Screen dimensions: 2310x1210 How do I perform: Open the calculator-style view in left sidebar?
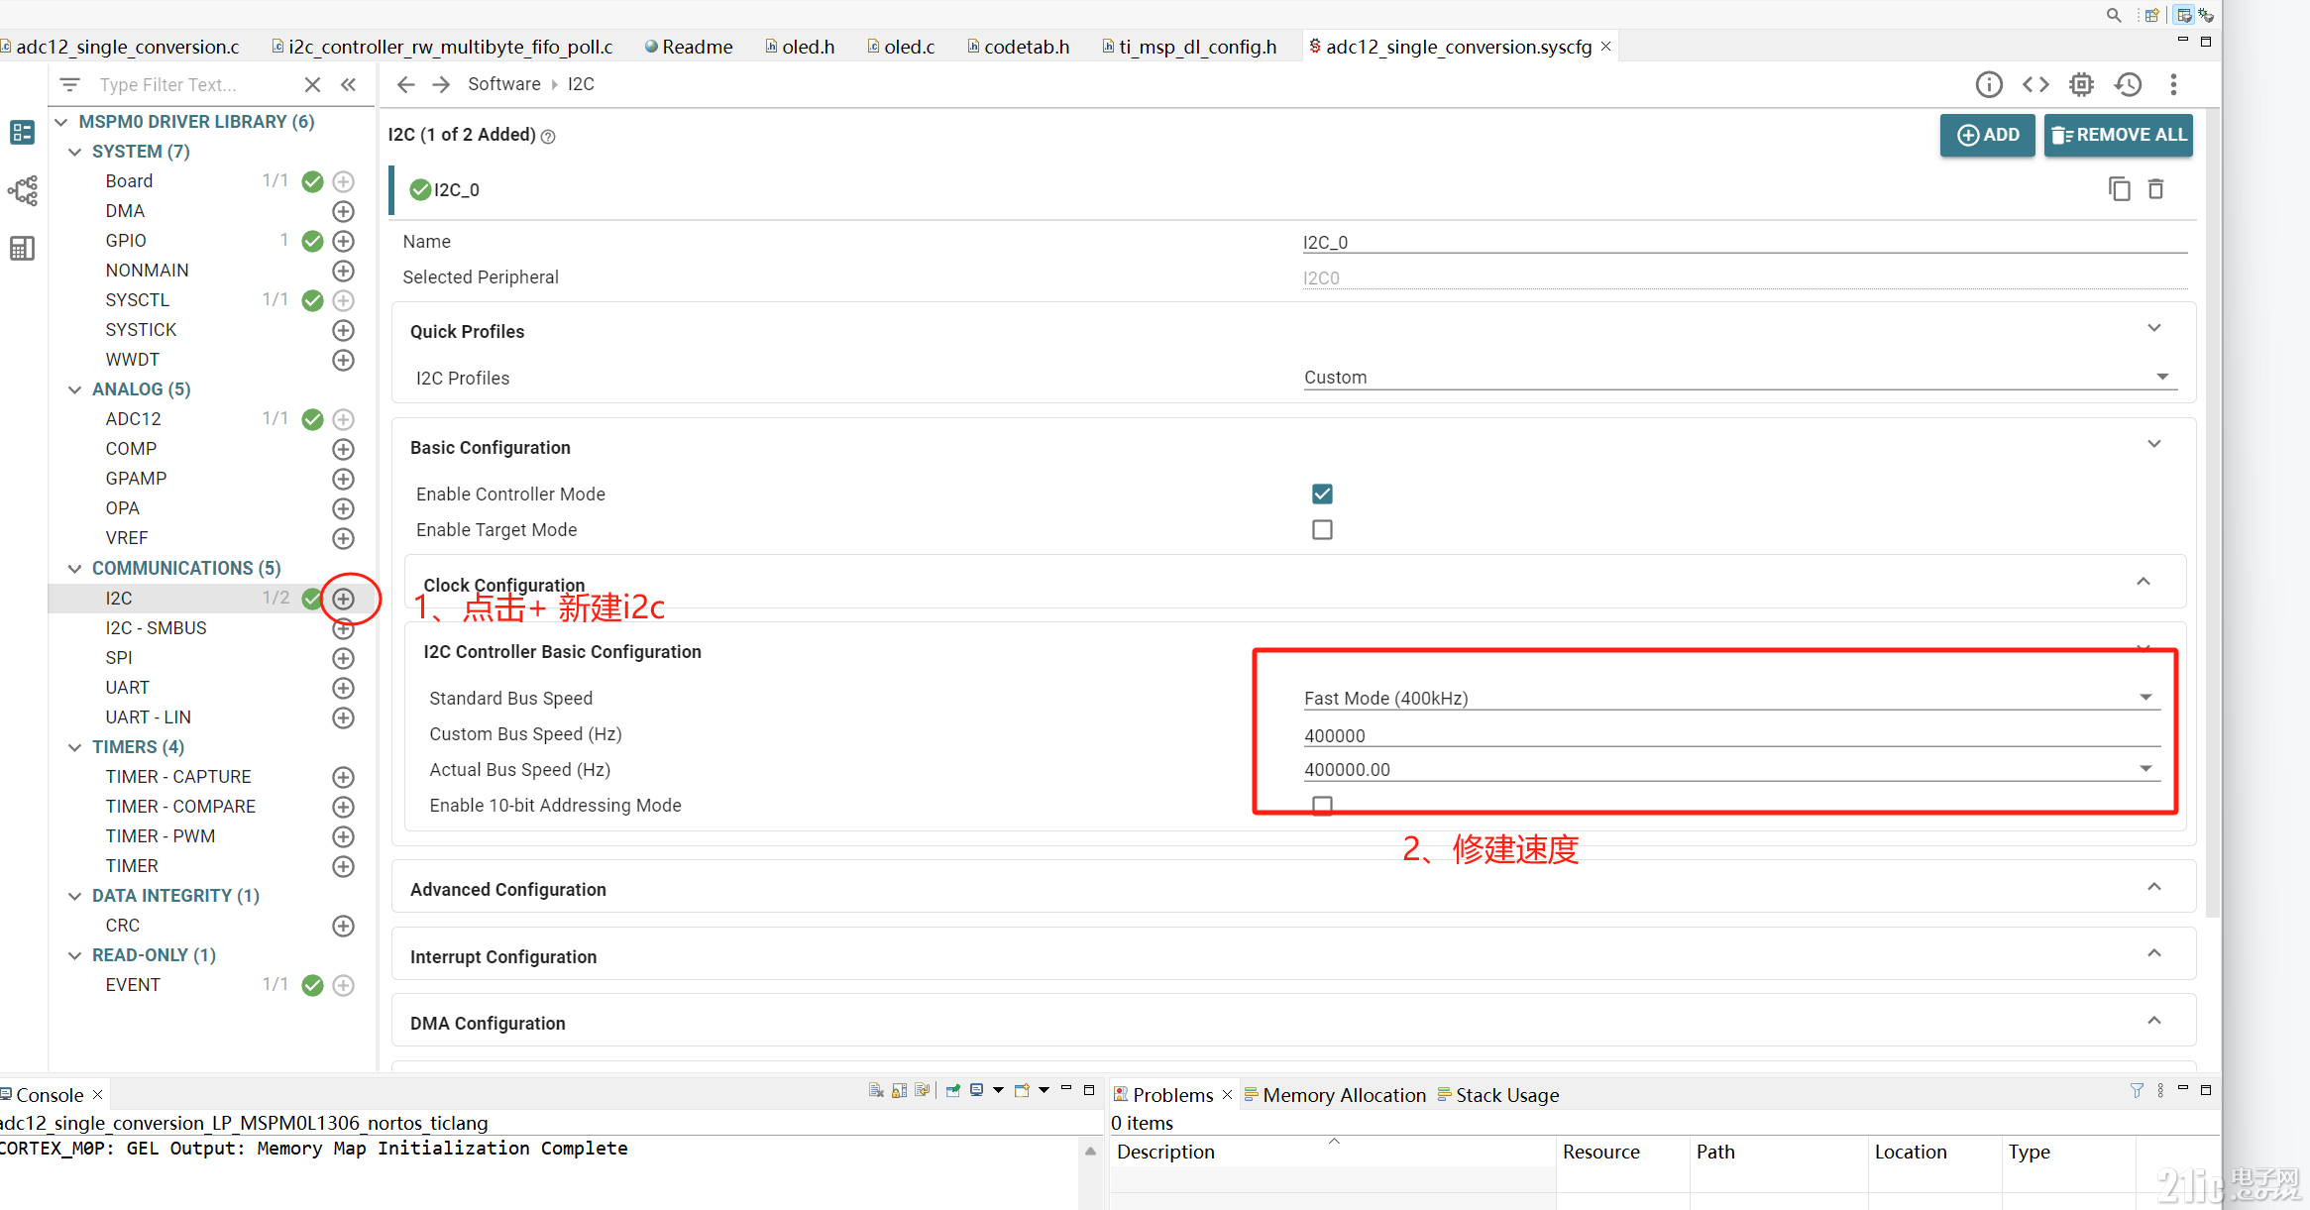pos(22,248)
